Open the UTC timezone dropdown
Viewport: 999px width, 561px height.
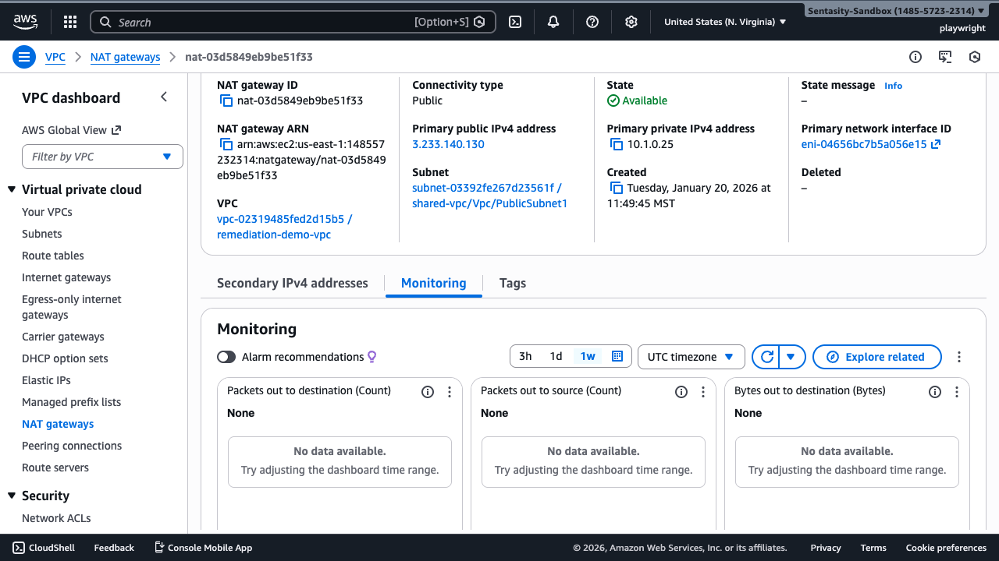click(x=691, y=356)
